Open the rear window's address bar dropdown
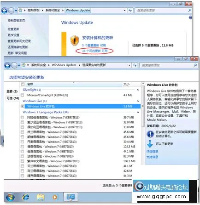The height and width of the screenshot is (205, 200). coord(124,11)
